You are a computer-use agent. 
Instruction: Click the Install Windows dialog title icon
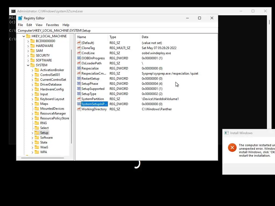coord(227,133)
